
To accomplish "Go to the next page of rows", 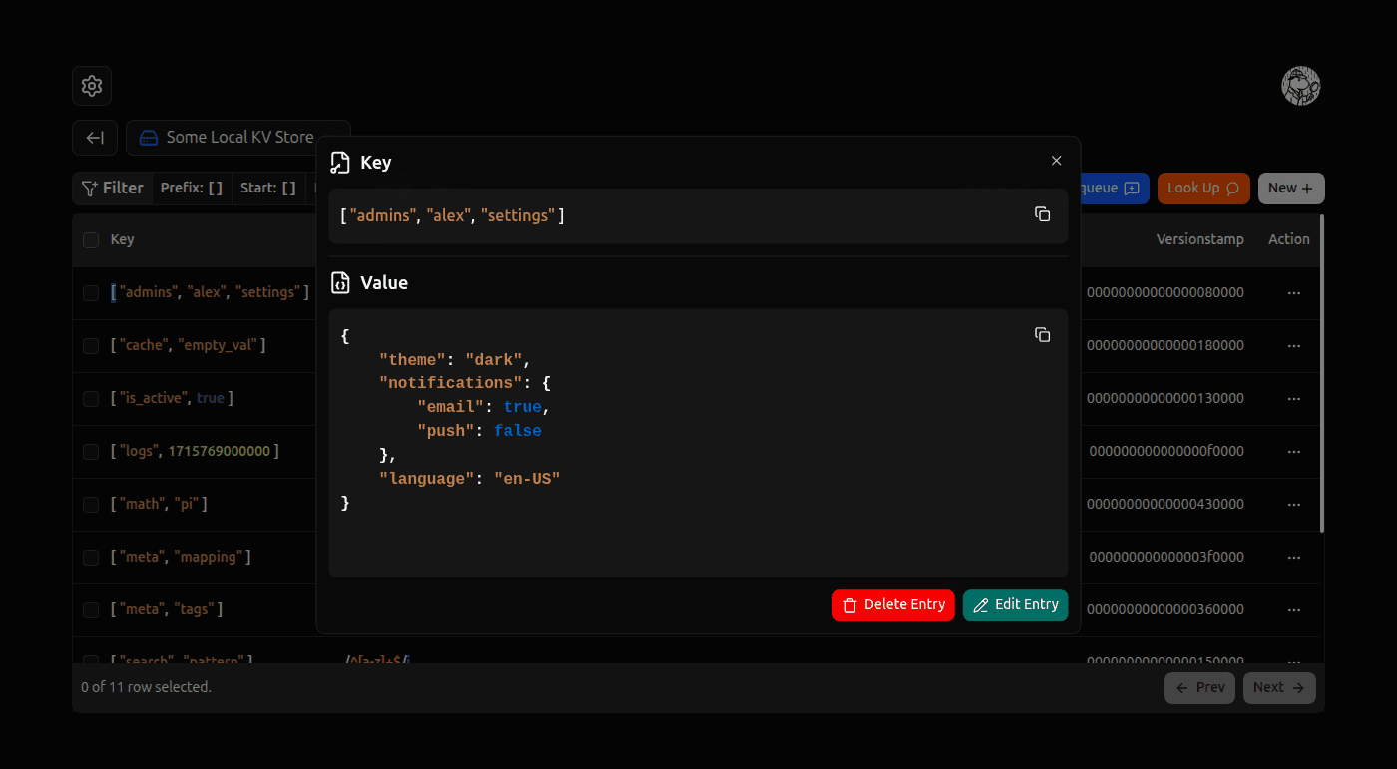I will pos(1279,687).
